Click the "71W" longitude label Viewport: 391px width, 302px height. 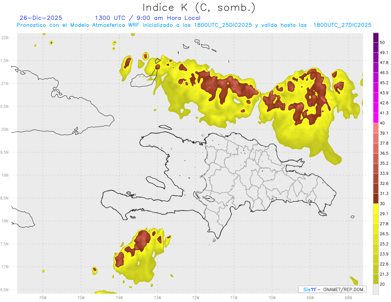point(234,297)
